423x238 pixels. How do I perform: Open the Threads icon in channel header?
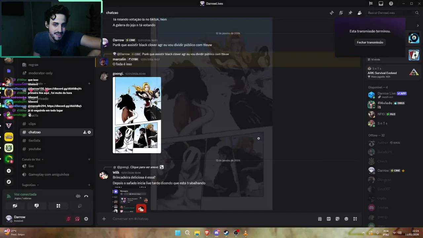(332, 13)
